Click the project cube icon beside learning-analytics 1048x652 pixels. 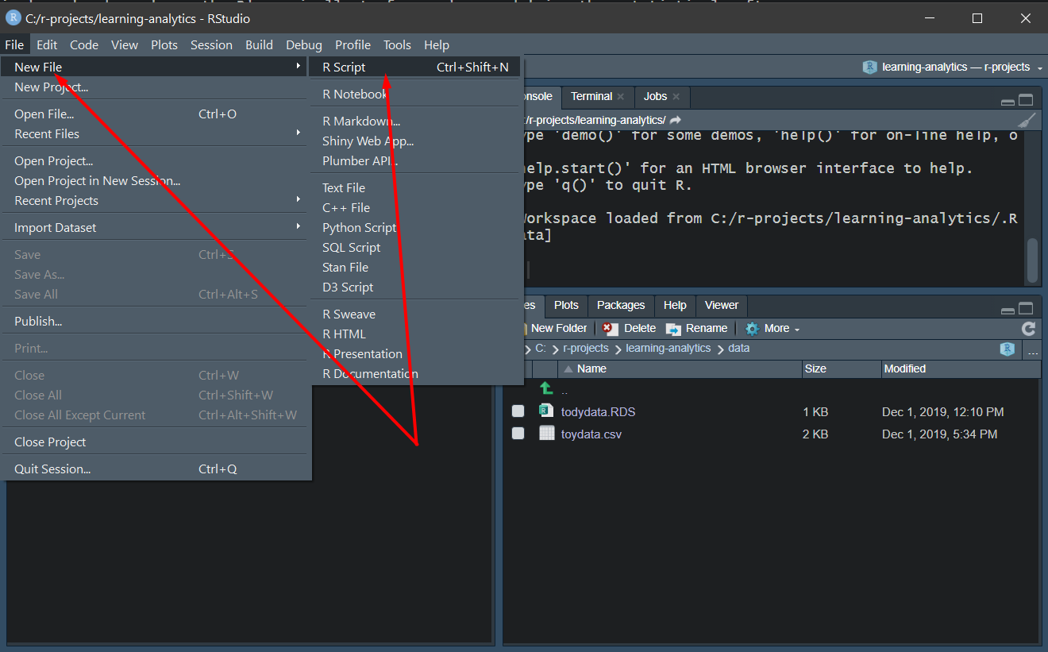tap(869, 68)
